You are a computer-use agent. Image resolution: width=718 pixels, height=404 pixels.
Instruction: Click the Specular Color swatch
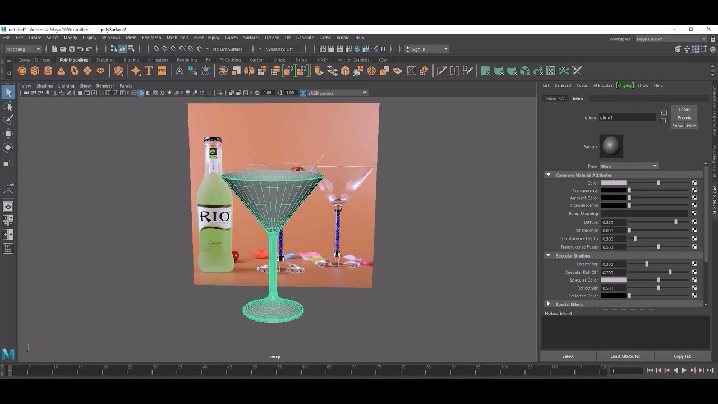pyautogui.click(x=614, y=280)
